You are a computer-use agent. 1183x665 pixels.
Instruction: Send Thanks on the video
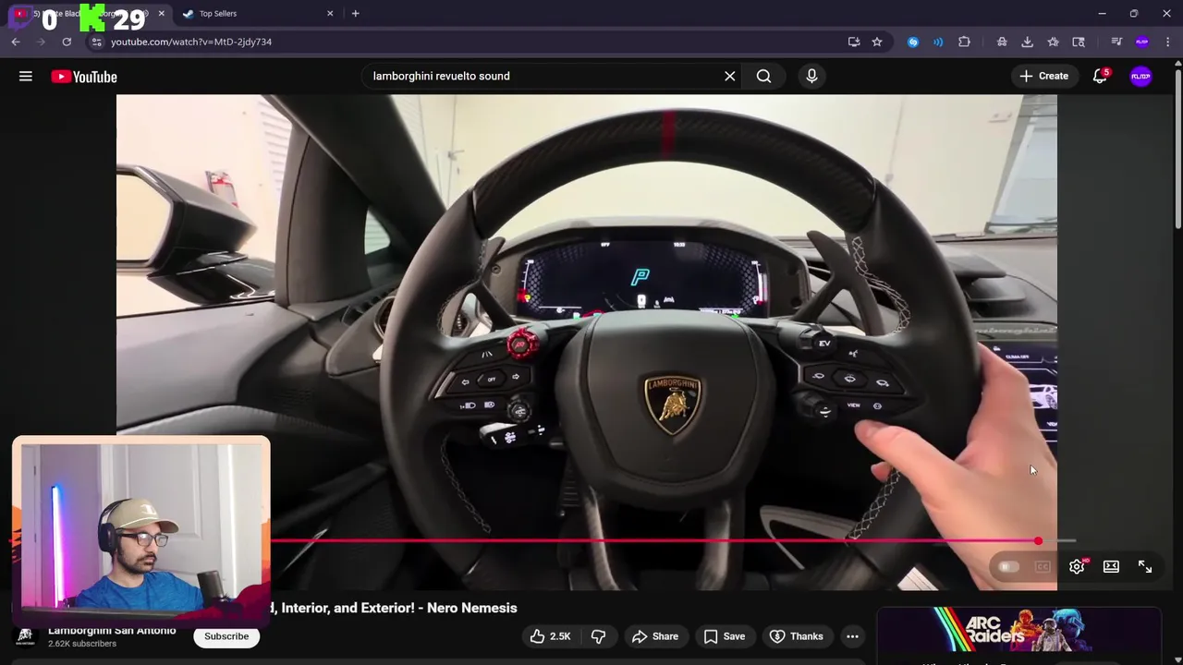pyautogui.click(x=797, y=636)
